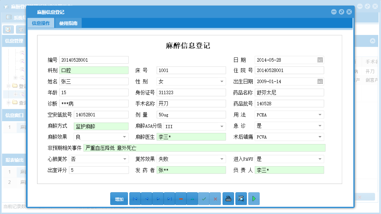This screenshot has height=214, width=381.
Task: Jump to the first record
Action: tap(135, 199)
